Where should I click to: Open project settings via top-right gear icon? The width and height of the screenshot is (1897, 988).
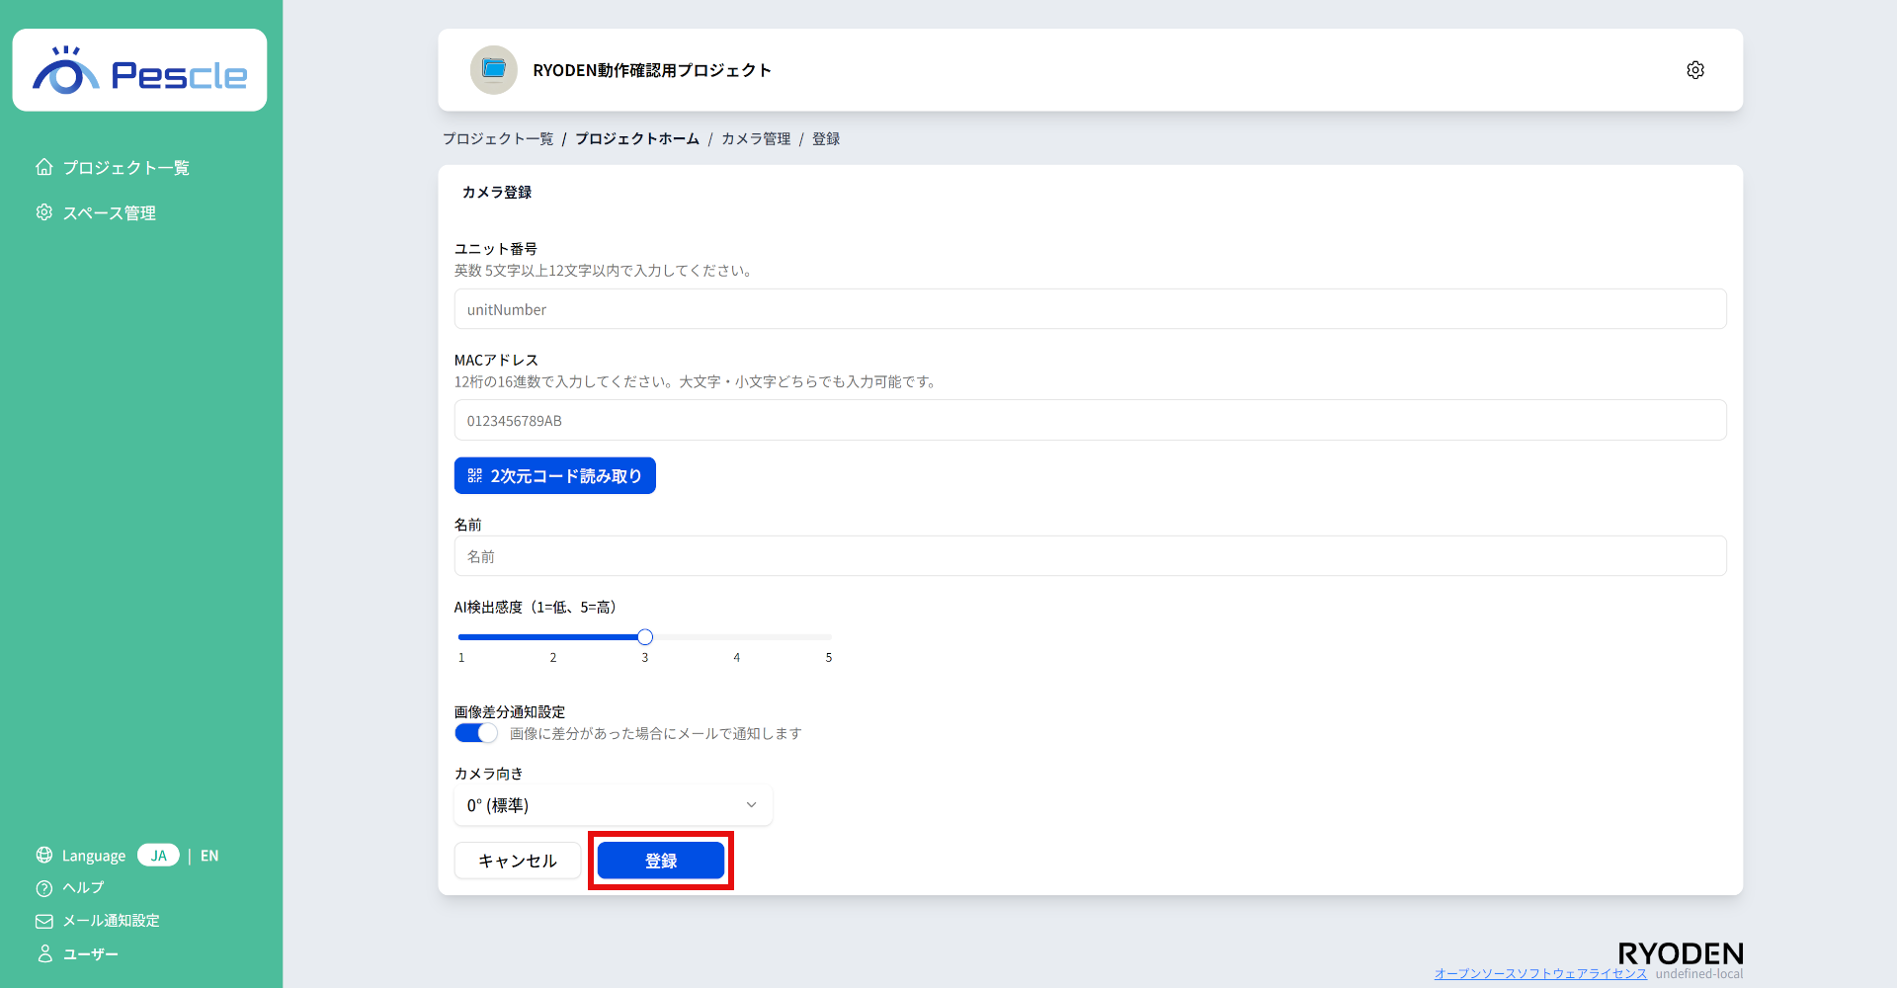coord(1695,69)
